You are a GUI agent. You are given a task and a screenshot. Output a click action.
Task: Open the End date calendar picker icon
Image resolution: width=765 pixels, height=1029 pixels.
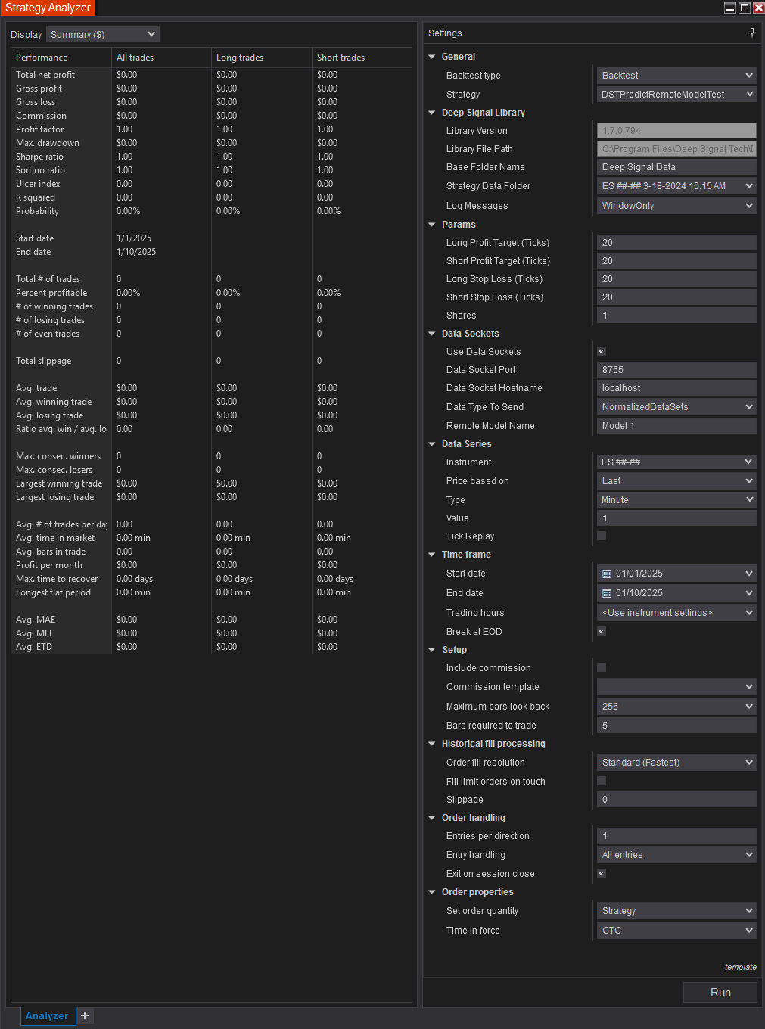pos(607,593)
